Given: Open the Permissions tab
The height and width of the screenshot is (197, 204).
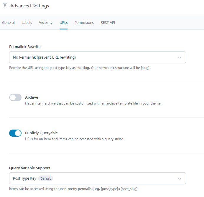Looking at the screenshot, I should pyautogui.click(x=84, y=22).
